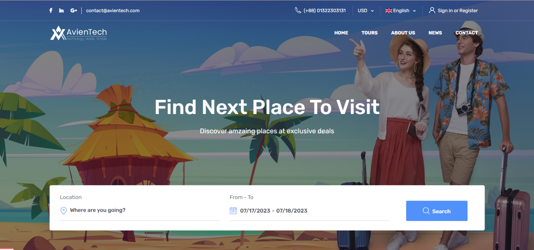Click the UK flag icon
Image resolution: width=534 pixels, height=250 pixels.
click(389, 11)
